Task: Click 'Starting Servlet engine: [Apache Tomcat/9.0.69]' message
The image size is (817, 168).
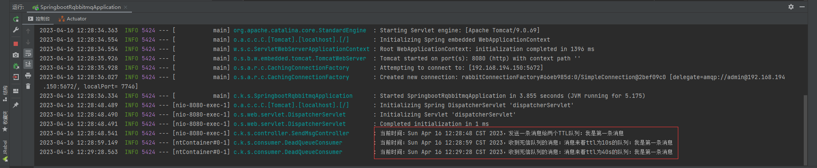Action: pyautogui.click(x=460, y=30)
